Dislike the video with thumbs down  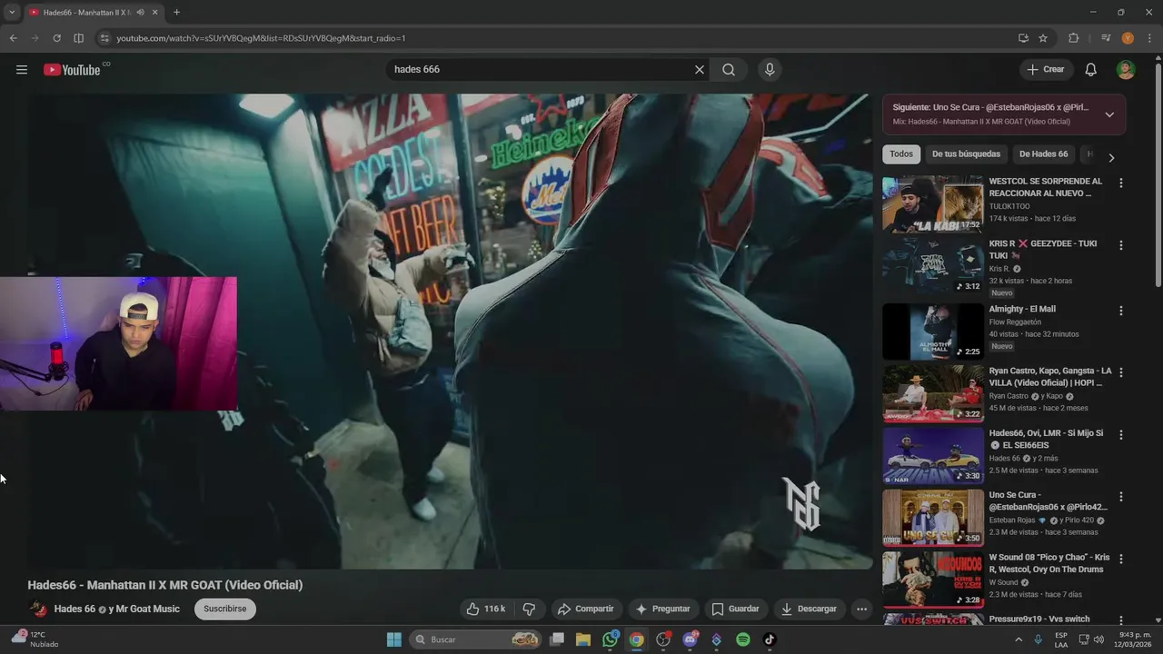(x=529, y=609)
